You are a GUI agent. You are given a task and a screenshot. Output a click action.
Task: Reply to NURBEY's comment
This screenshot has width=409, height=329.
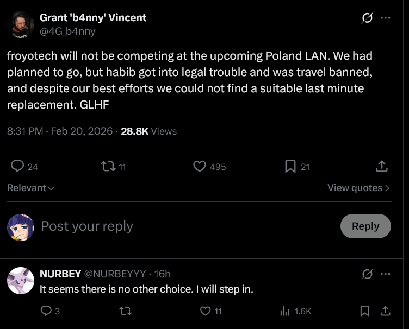(46, 311)
